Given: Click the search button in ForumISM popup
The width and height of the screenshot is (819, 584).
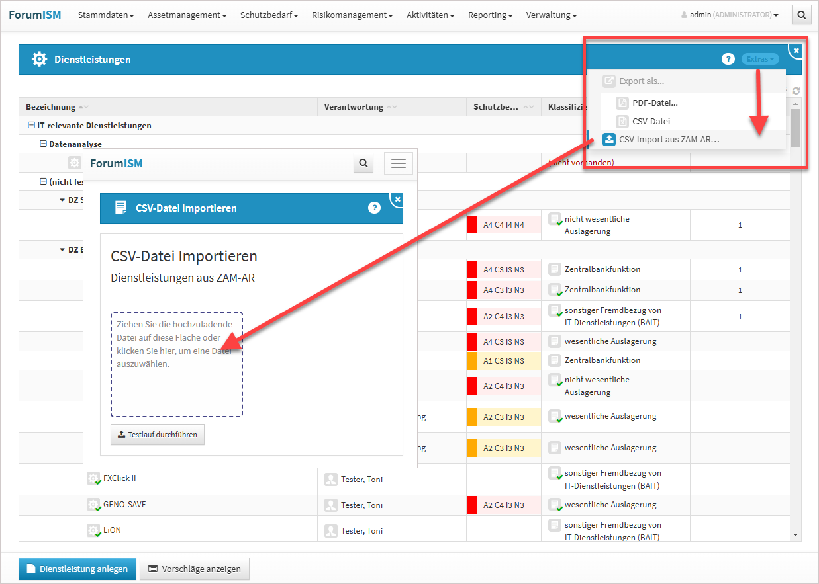Looking at the screenshot, I should 363,163.
